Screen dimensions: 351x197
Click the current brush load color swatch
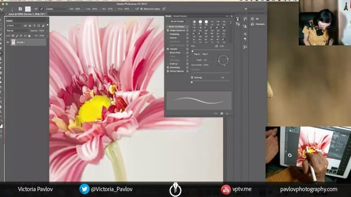28,9
